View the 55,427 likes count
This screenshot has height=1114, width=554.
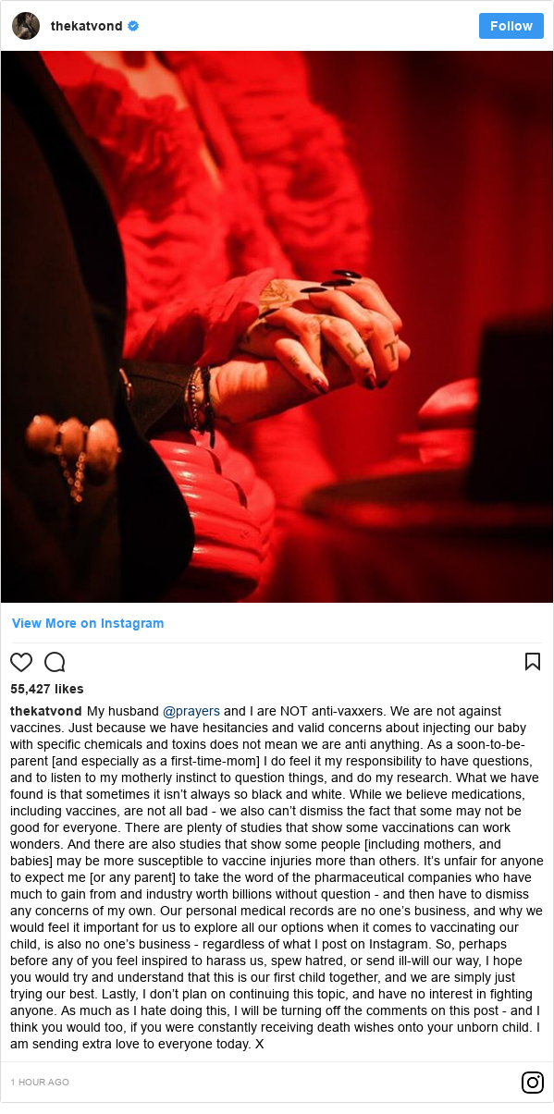[47, 689]
